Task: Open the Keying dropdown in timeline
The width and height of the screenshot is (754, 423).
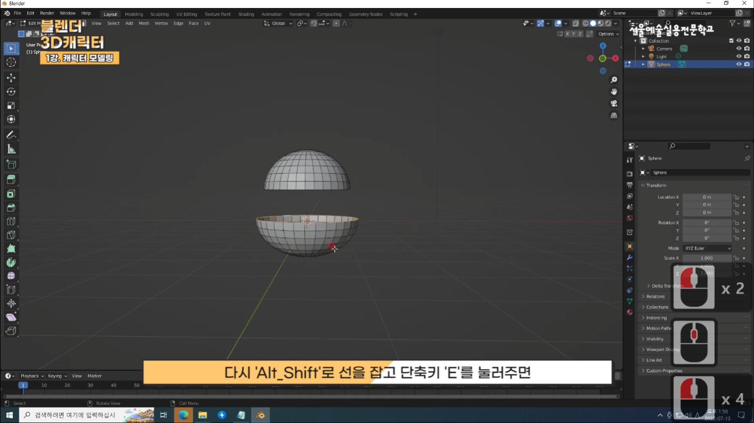Action: point(58,376)
